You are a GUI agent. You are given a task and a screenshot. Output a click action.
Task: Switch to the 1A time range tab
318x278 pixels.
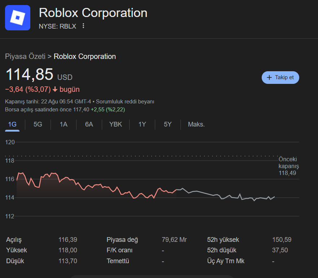[64, 124]
